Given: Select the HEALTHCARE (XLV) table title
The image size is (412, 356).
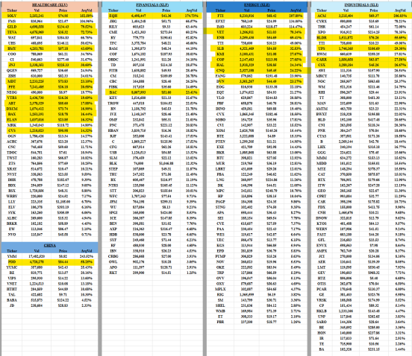Looking at the screenshot, I should point(50,4).
